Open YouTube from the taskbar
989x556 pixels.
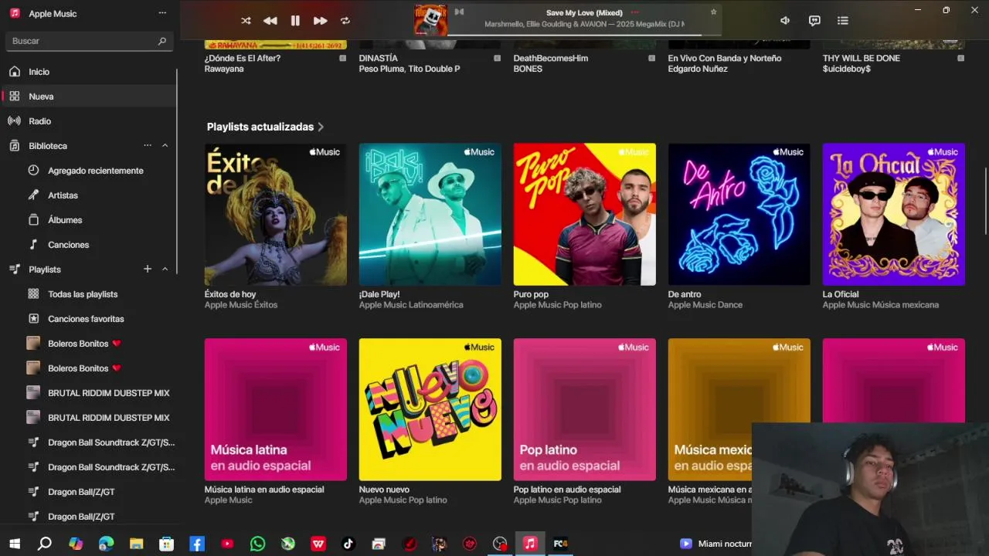(x=227, y=544)
